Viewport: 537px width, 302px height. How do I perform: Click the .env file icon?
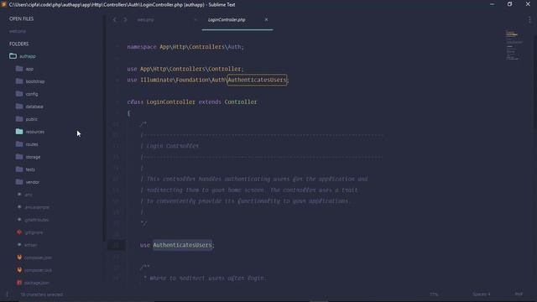click(x=19, y=194)
